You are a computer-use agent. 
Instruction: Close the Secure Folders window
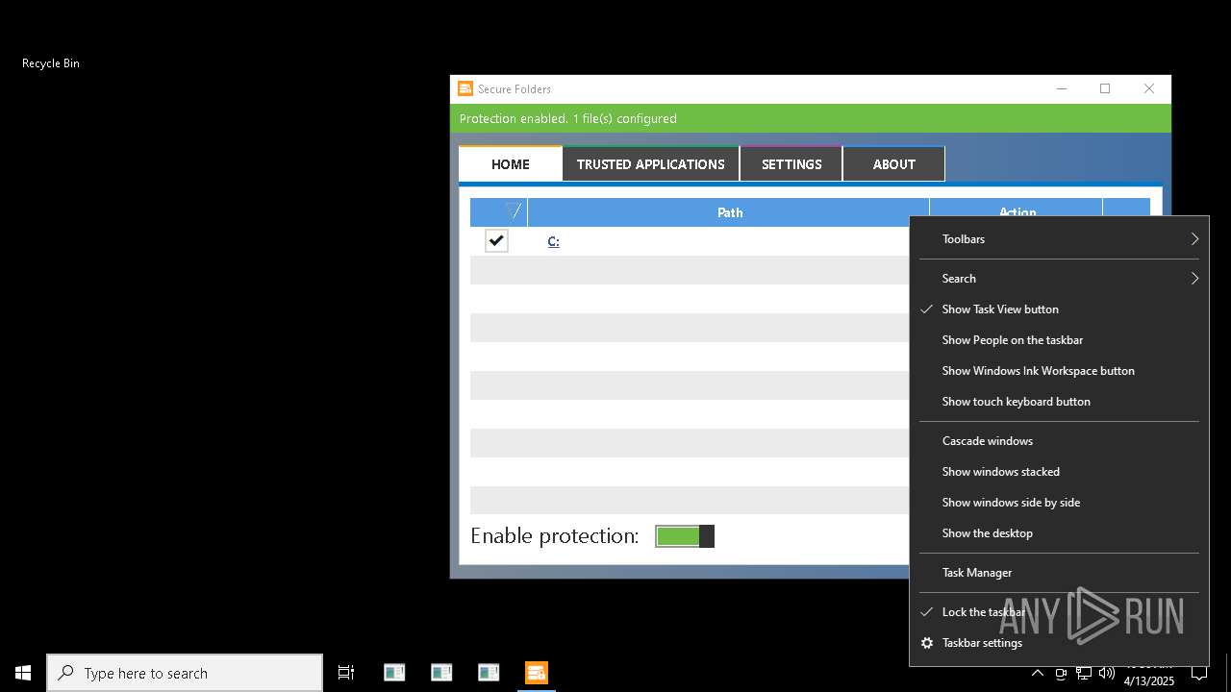tap(1149, 88)
